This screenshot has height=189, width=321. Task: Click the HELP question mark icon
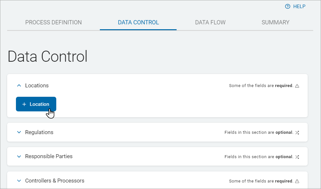288,6
